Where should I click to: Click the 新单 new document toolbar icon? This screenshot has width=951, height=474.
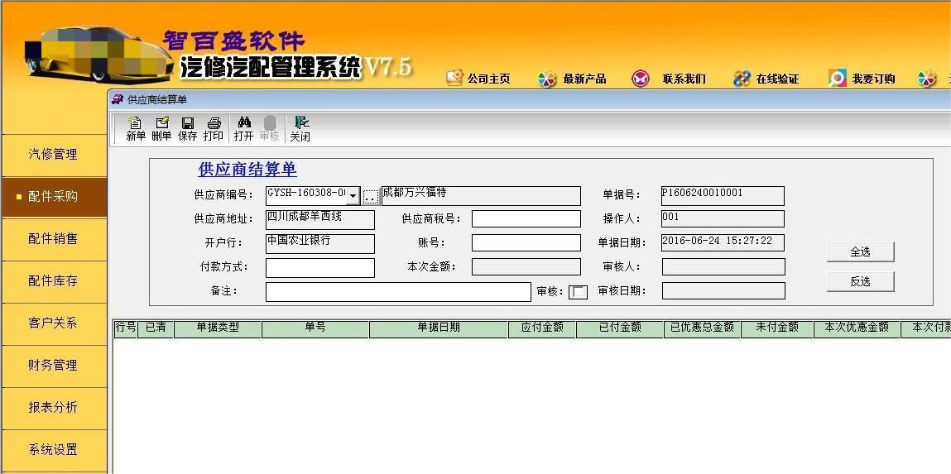coord(135,129)
